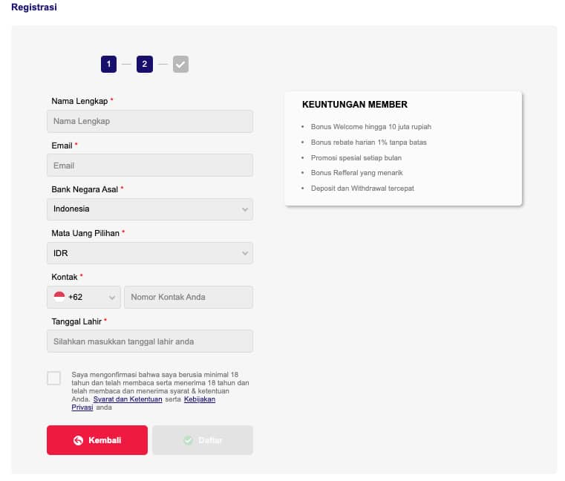Open the Mata Uang Pilihan dropdown
565x481 pixels.
pos(149,253)
